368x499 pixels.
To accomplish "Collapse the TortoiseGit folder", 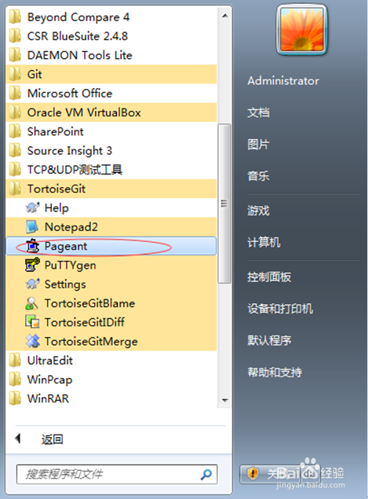I will pyautogui.click(x=111, y=189).
